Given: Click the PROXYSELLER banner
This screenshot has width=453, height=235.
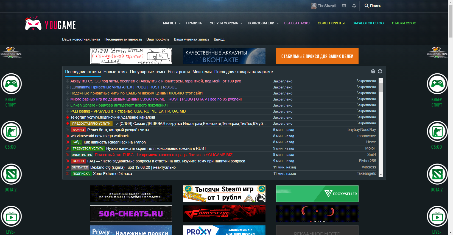Looking at the screenshot, I should tap(317, 194).
